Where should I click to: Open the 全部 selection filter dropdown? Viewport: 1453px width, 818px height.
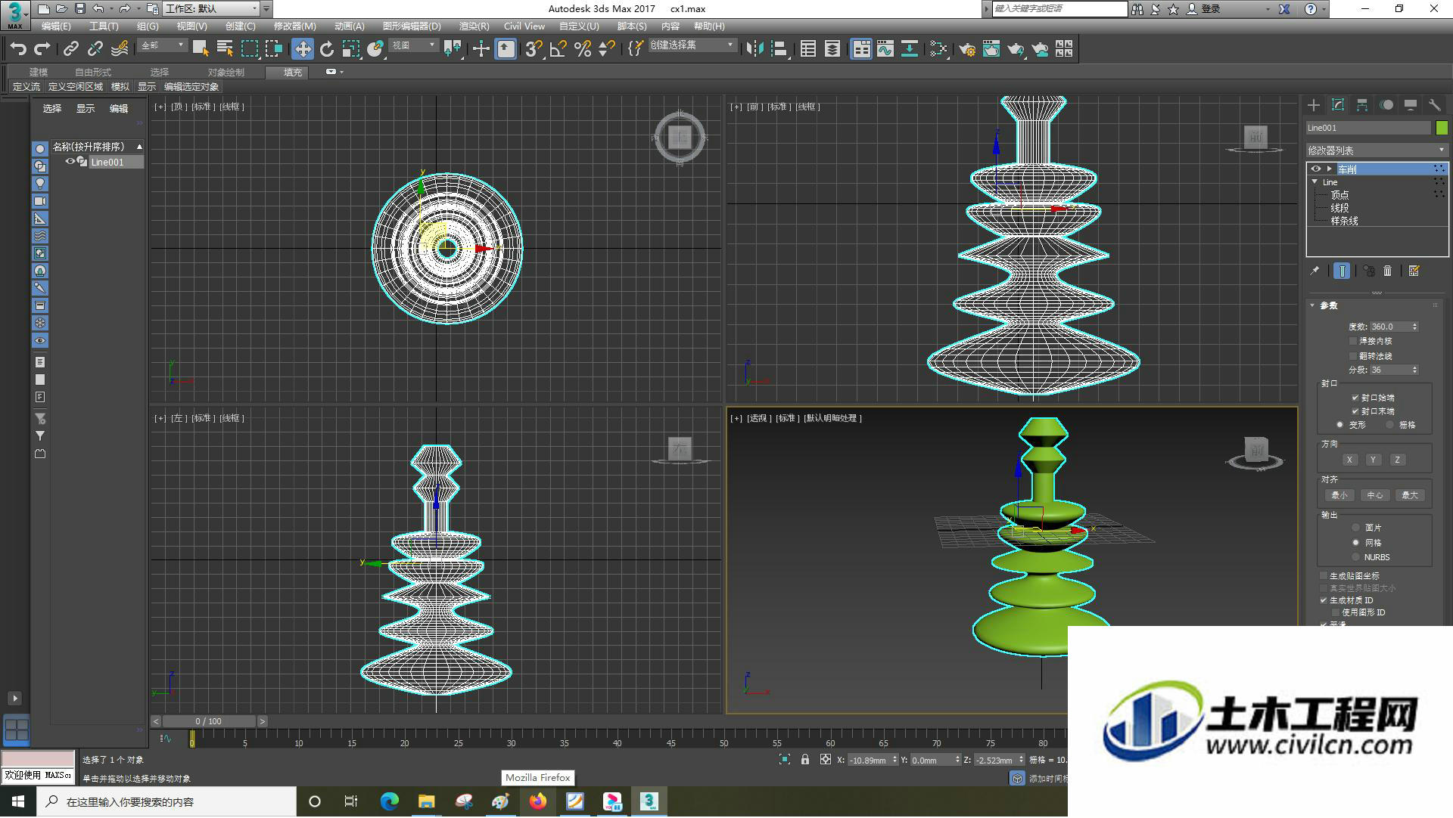(x=163, y=45)
